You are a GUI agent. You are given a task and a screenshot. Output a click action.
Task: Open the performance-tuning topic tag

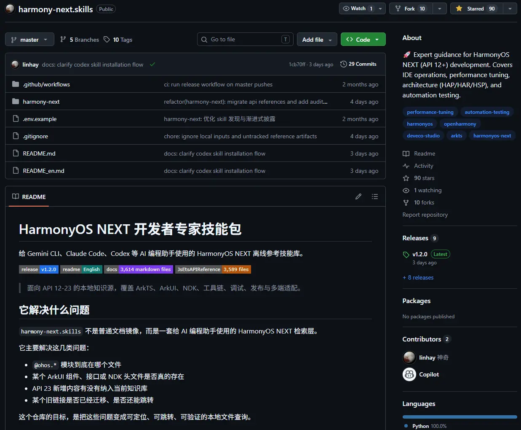point(430,112)
